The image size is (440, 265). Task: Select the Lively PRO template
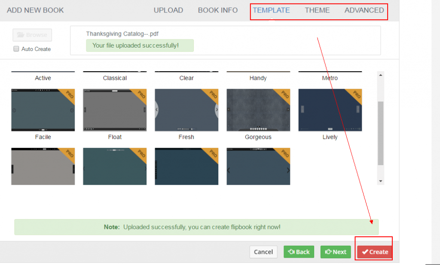click(x=330, y=110)
